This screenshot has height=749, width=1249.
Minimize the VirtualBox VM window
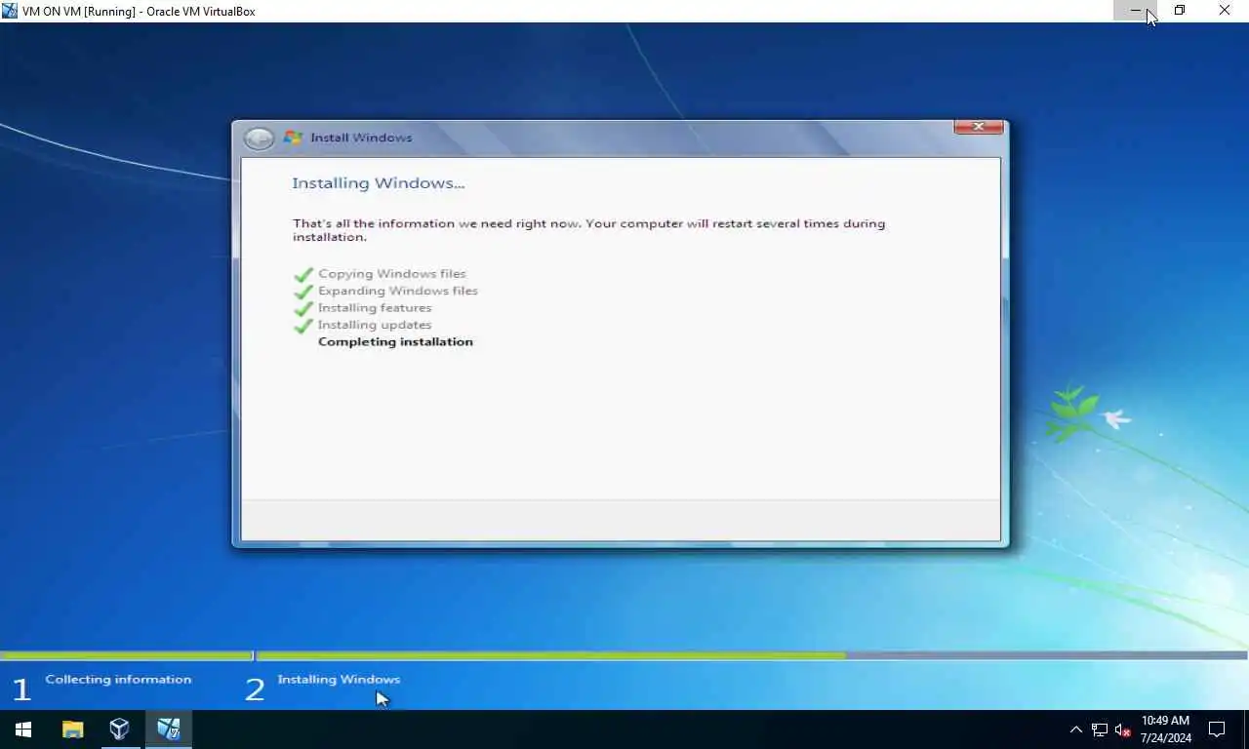click(x=1135, y=11)
